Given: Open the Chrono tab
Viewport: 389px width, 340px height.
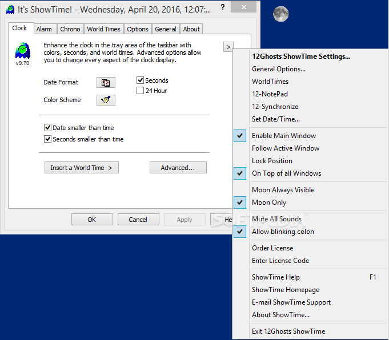Looking at the screenshot, I should click(70, 29).
